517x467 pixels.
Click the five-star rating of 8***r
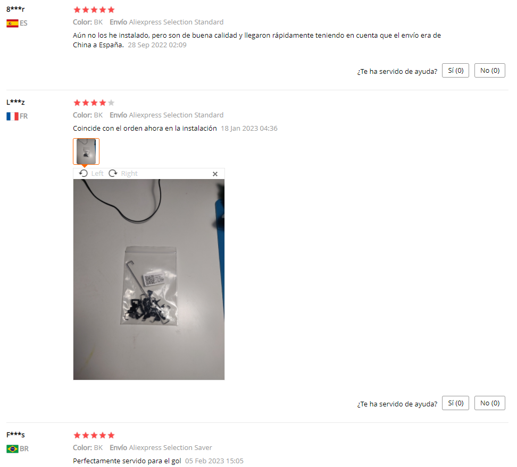coord(94,10)
